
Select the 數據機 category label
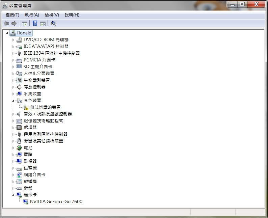tap(30, 182)
